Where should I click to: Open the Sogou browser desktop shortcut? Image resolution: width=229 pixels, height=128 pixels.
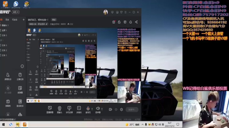[16, 4]
